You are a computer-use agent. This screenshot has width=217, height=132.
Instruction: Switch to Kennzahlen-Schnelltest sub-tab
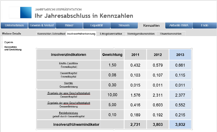[x=51, y=34]
